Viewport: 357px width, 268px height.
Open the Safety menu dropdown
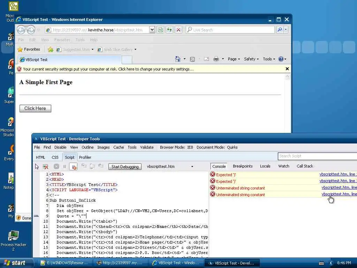point(251,59)
